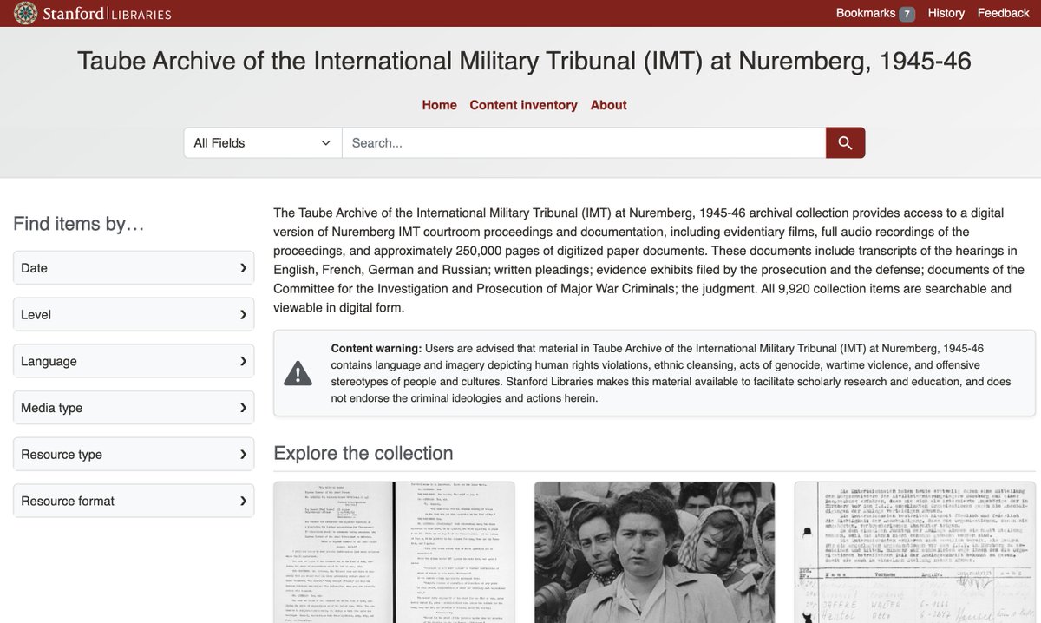Click the 'Find items by…' heading
The width and height of the screenshot is (1041, 623).
[x=79, y=224]
